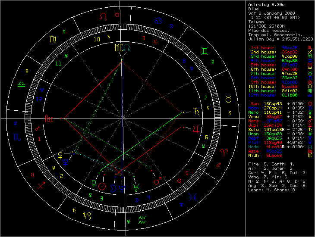Select the yellow Saturn planet glyph

[x=196, y=111]
